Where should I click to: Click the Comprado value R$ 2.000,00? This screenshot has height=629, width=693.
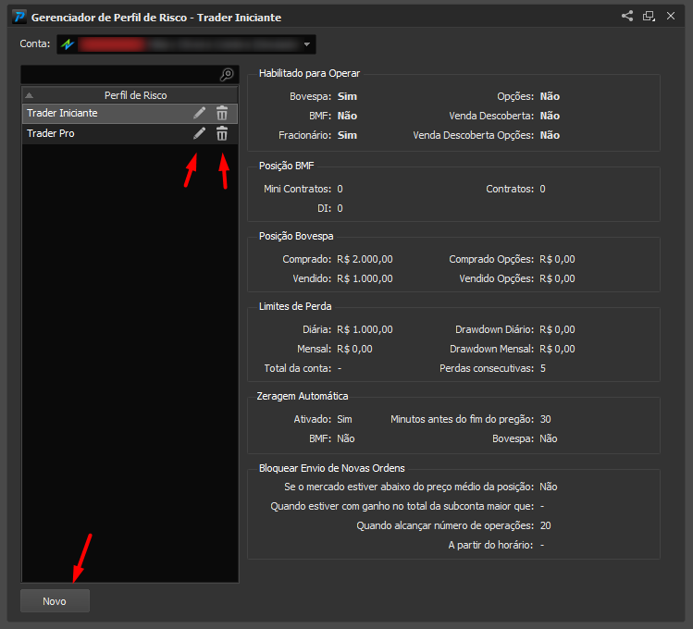click(365, 259)
